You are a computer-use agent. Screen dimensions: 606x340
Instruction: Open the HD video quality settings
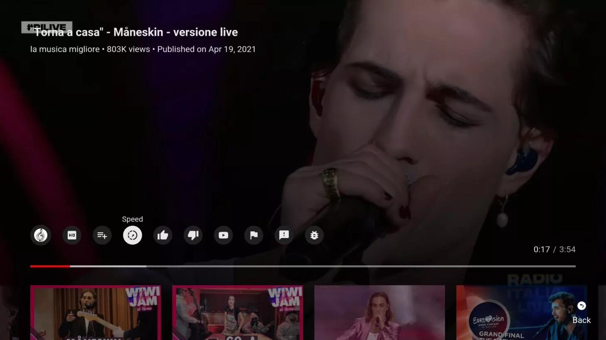71,236
